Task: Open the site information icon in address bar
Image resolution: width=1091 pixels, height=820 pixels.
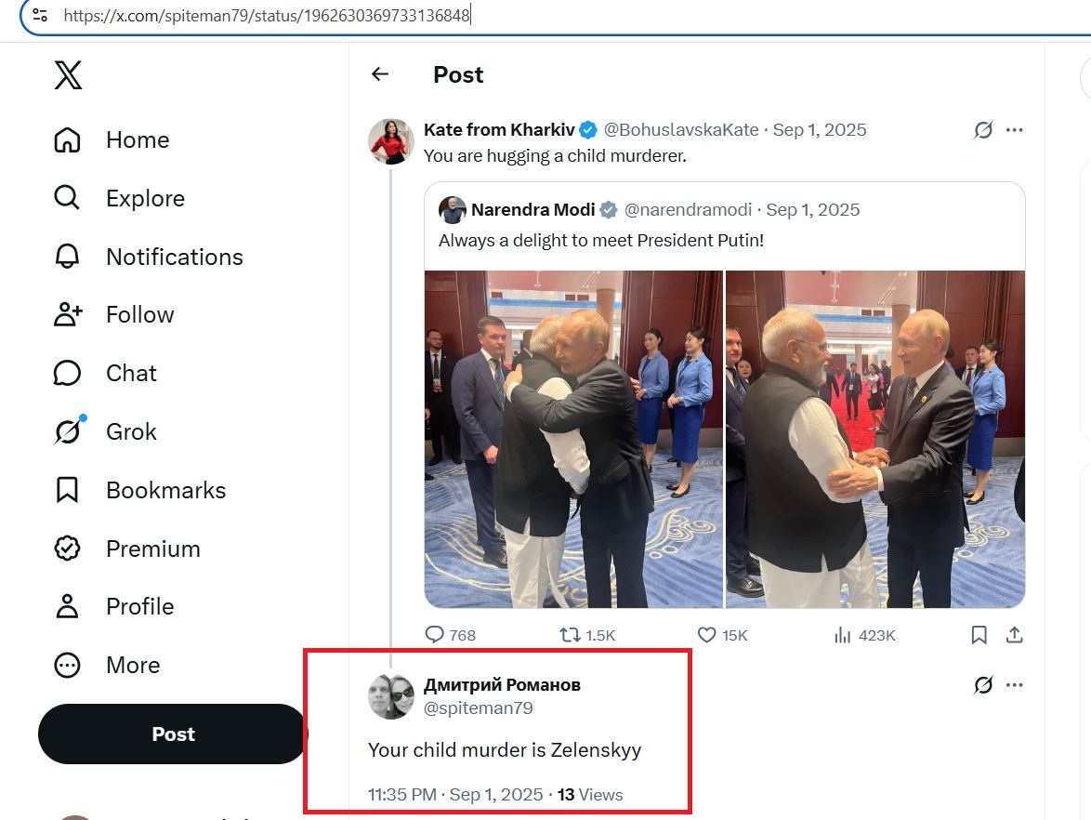Action: pos(40,15)
